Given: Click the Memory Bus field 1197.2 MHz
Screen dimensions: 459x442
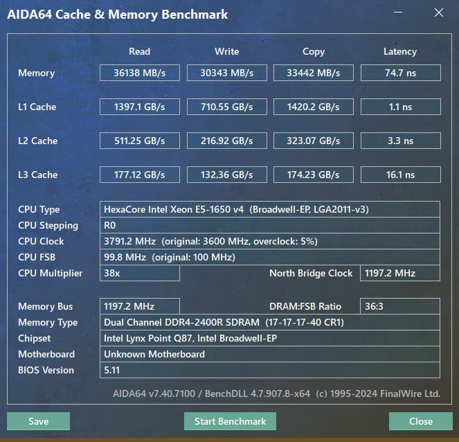Looking at the screenshot, I should pyautogui.click(x=140, y=306).
